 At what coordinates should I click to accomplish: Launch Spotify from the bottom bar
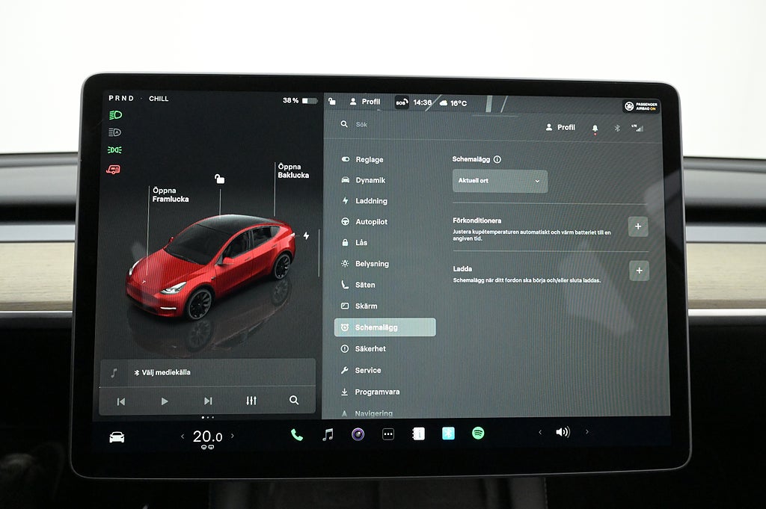pyautogui.click(x=478, y=433)
